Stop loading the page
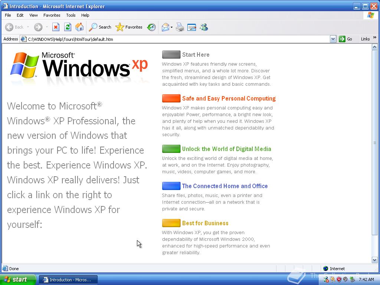 coord(56,27)
